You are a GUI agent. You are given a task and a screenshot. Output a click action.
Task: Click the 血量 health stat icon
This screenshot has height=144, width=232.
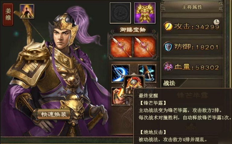point(168,67)
